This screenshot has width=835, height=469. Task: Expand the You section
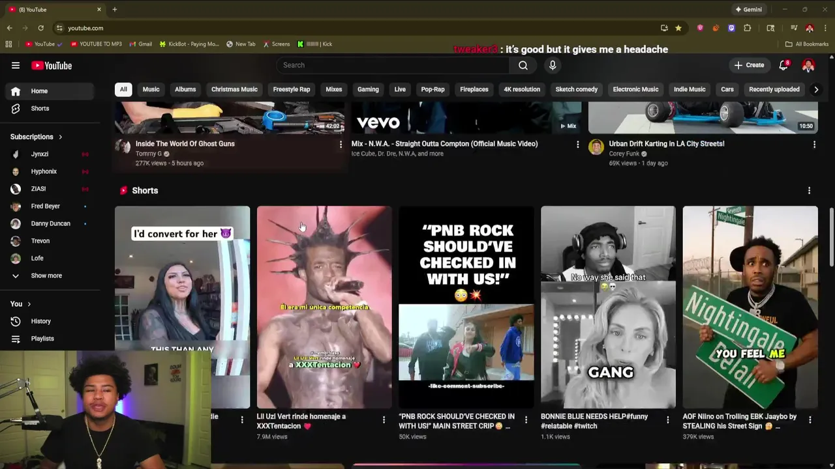[x=21, y=304]
